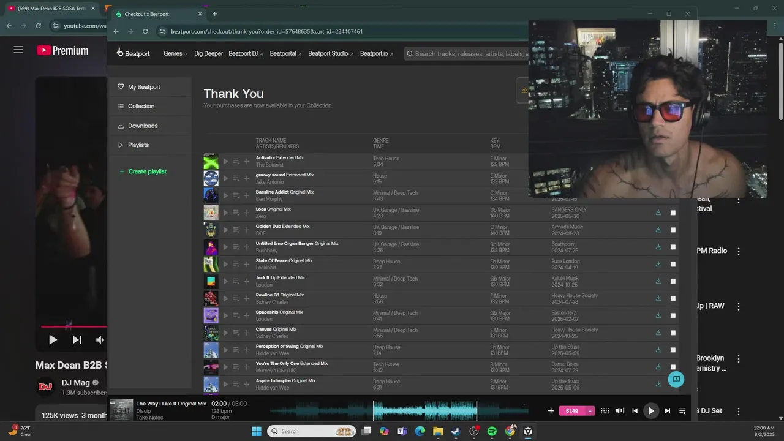Buy current track for $1.49
This screenshot has height=441, width=784.
tap(572, 411)
